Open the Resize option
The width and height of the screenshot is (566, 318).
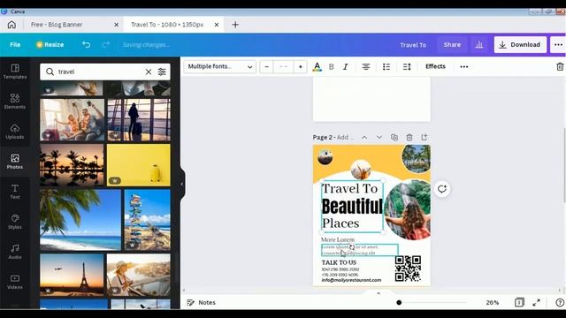(x=50, y=45)
